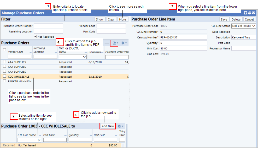Click the Show button in the Filter panel

99,19
